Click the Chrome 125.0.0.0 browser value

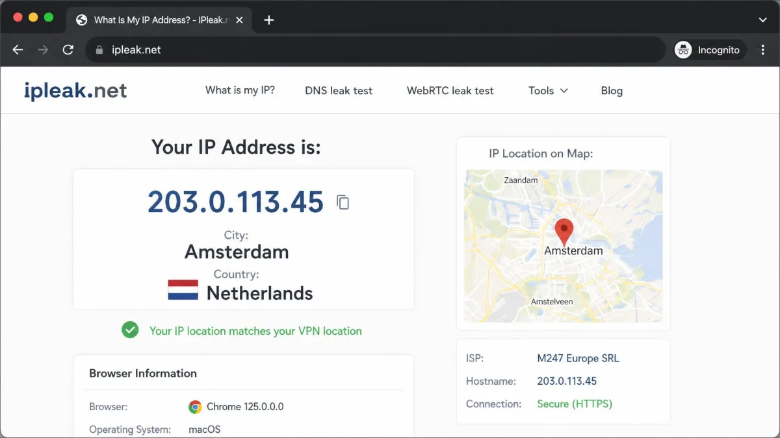point(245,407)
